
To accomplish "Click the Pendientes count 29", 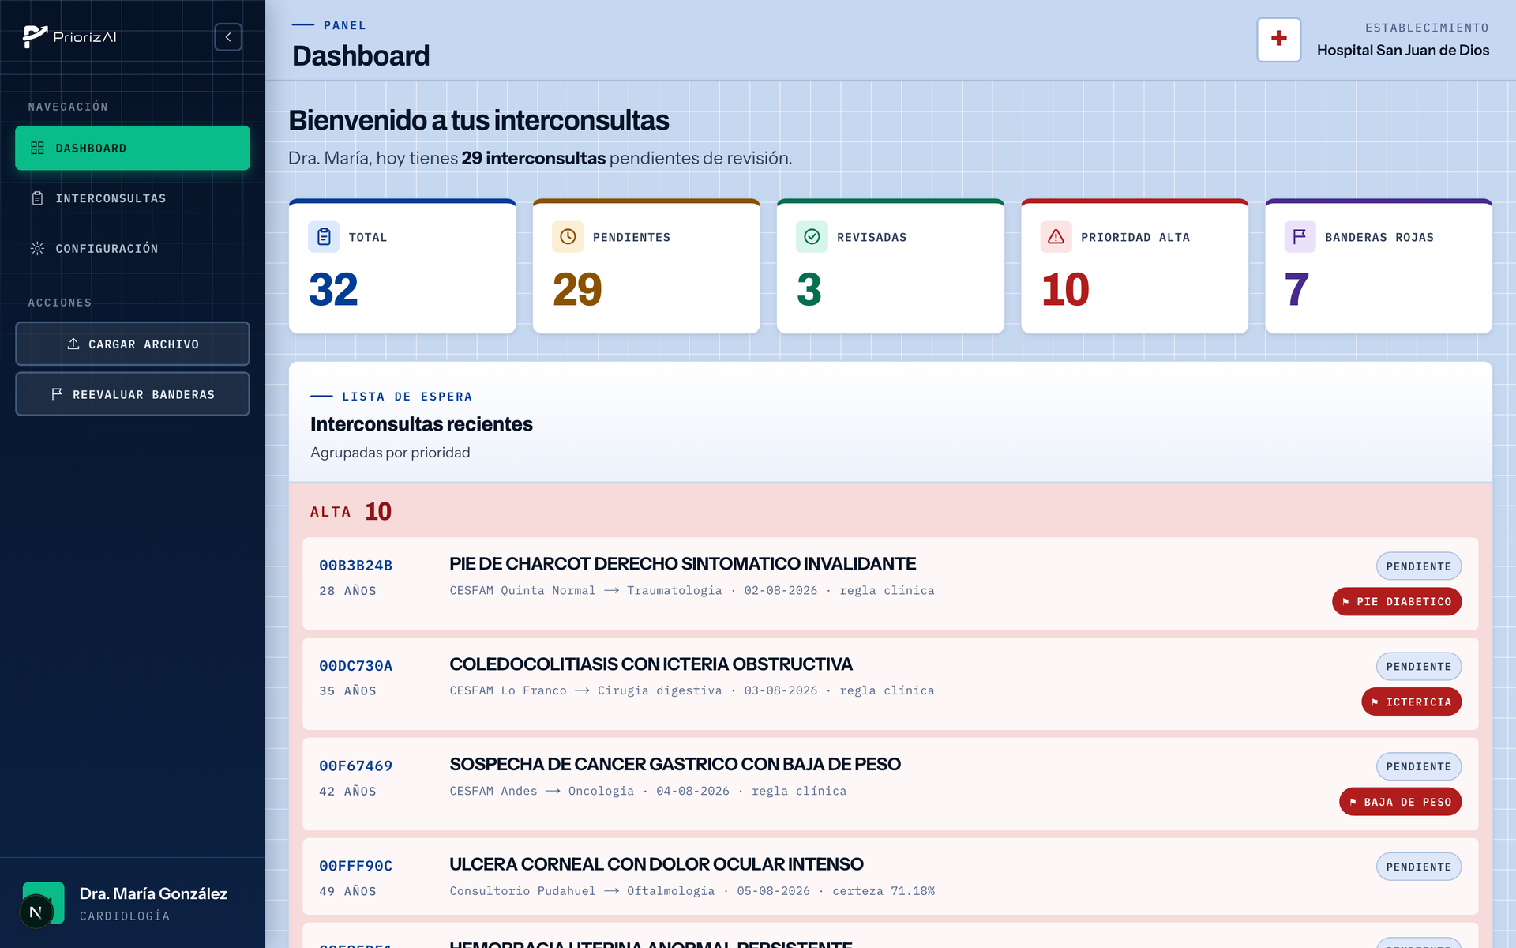I will pos(577,289).
